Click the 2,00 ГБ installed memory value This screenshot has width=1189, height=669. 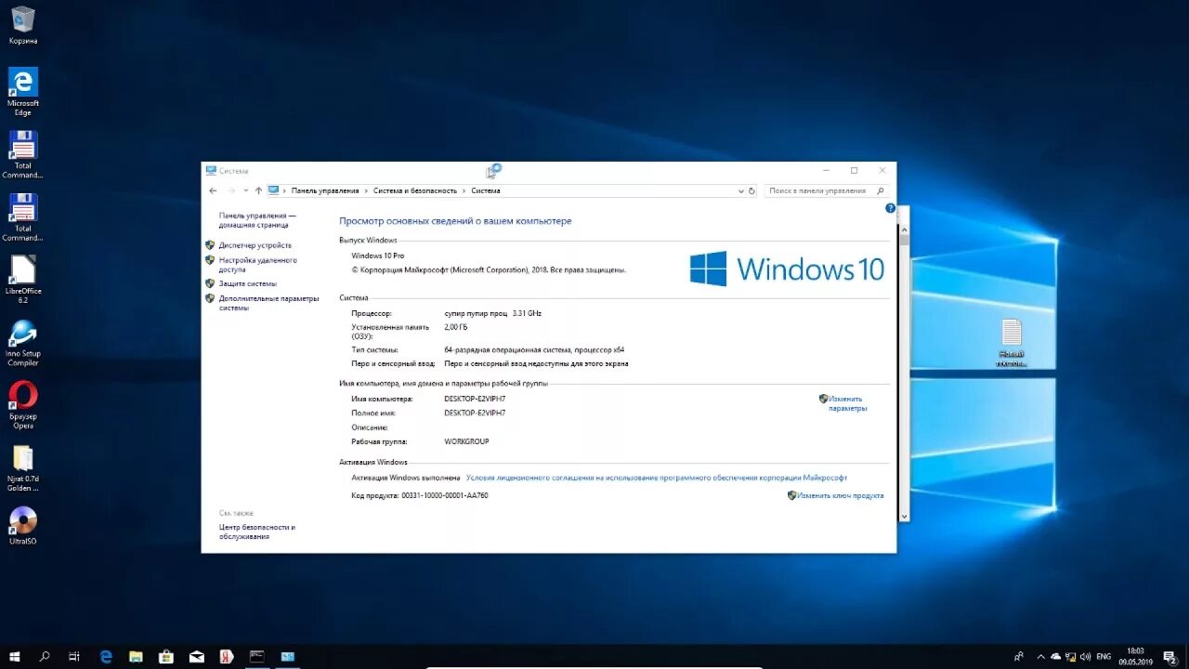[x=456, y=327]
